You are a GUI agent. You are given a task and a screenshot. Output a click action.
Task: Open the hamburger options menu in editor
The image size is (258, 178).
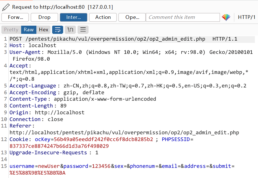tap(83, 30)
